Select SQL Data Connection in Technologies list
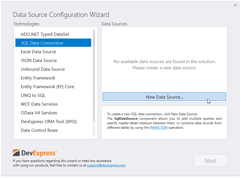This screenshot has width=241, height=178. (53, 43)
